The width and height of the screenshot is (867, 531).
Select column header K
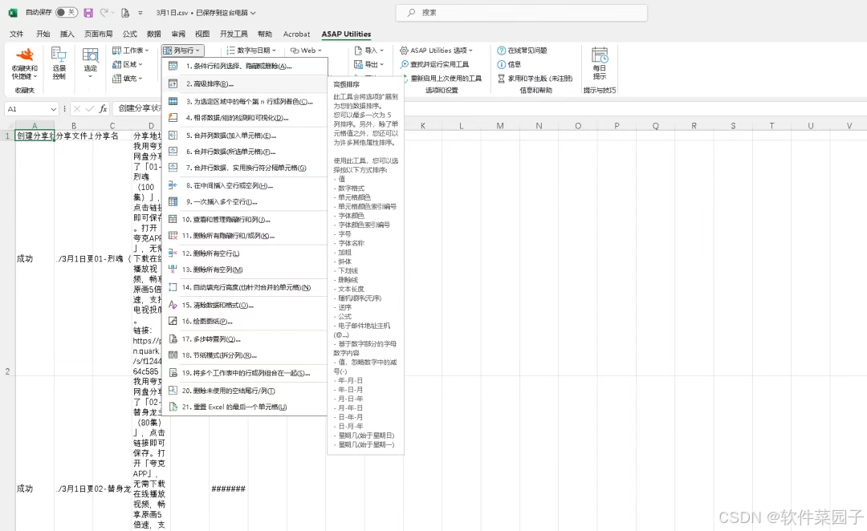(x=423, y=126)
